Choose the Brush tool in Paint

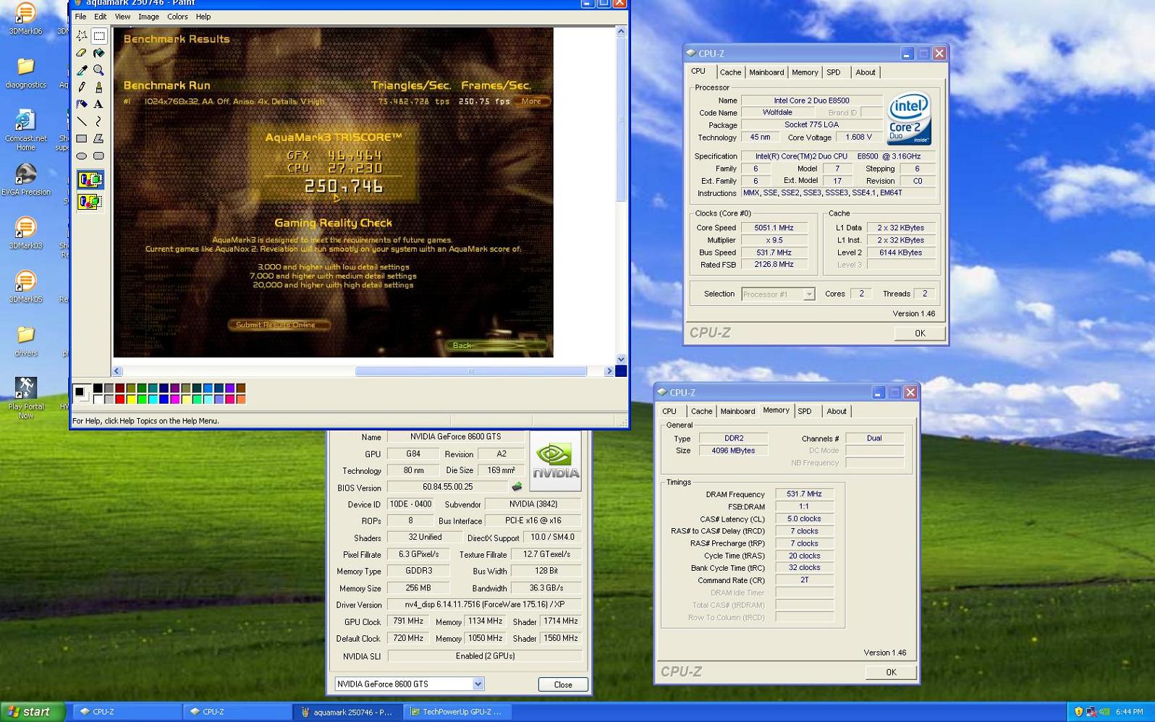[99, 87]
